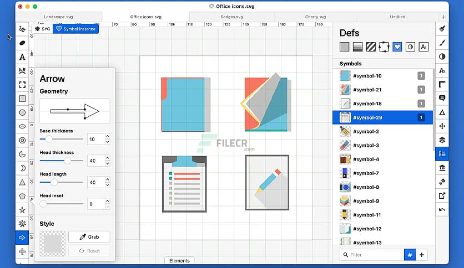Open the opacity half-circle inspector
The height and width of the screenshot is (268, 464).
(x=442, y=56)
